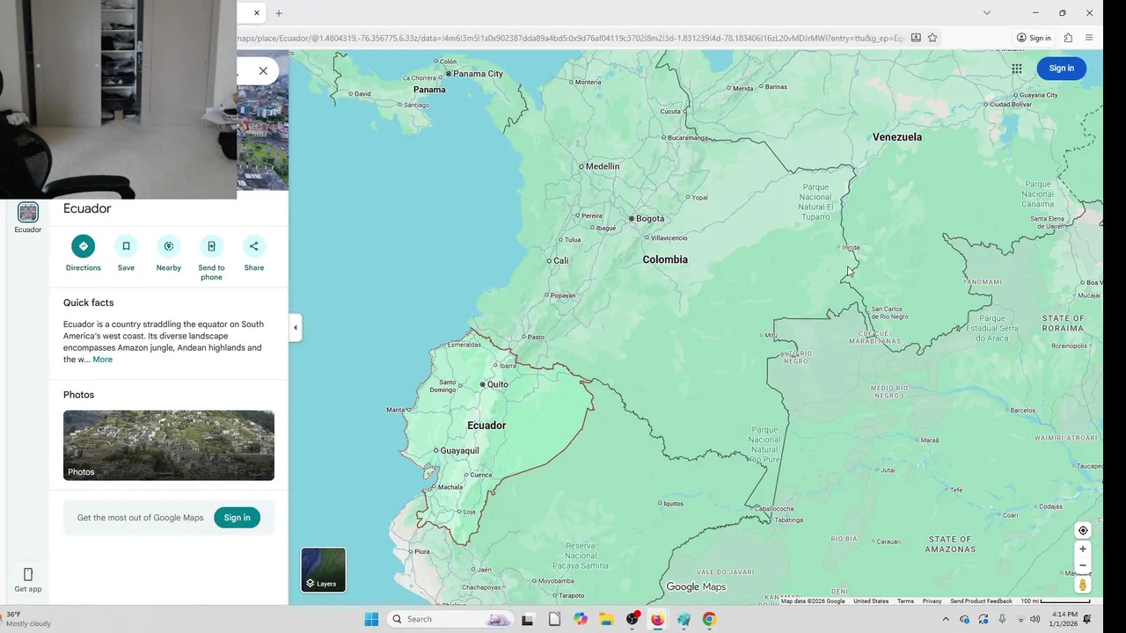
Task: Click the Venezuela country label
Action: (897, 137)
